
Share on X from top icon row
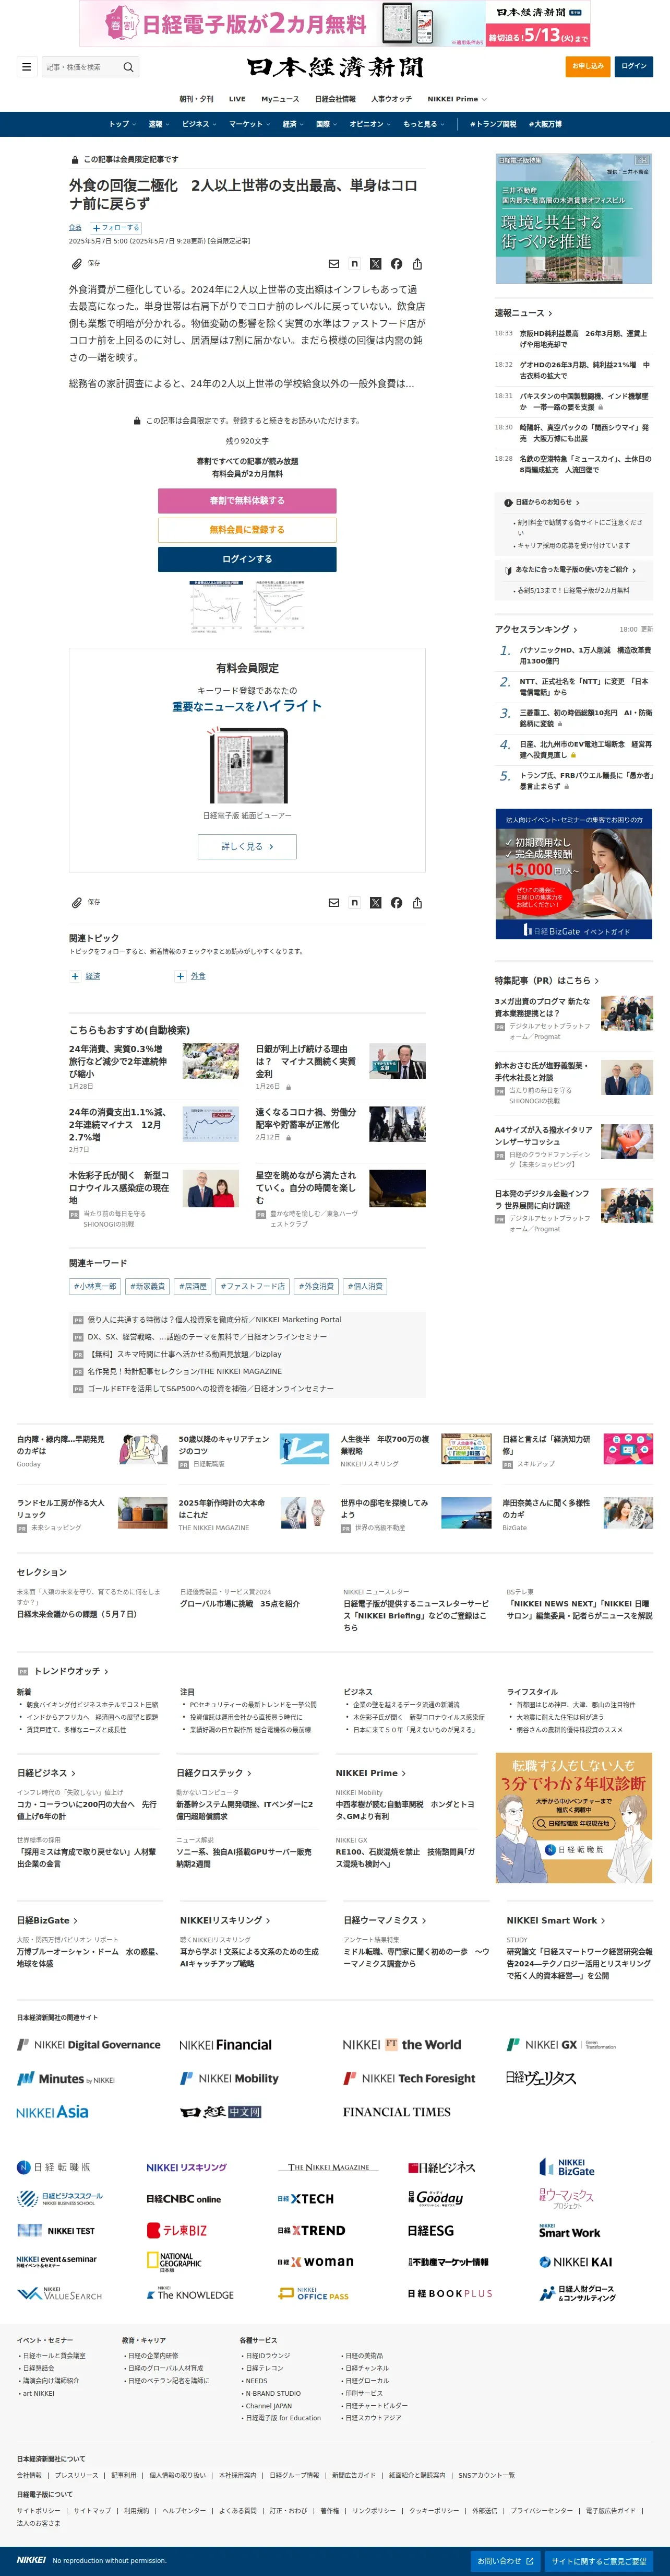(x=375, y=264)
